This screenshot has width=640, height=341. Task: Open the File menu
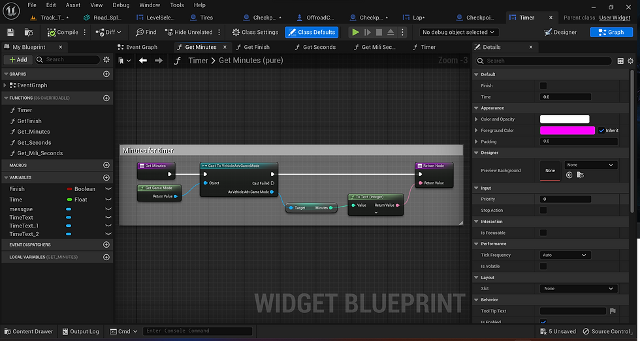[x=32, y=5]
